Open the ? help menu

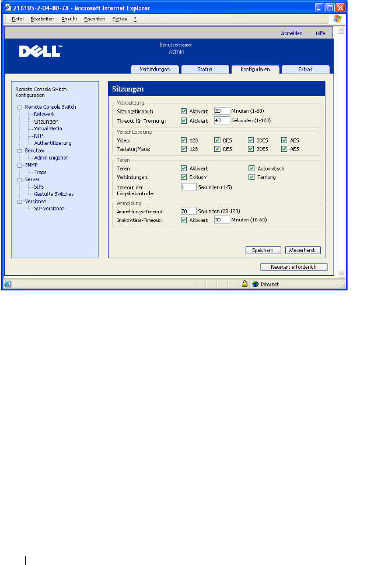pos(135,19)
